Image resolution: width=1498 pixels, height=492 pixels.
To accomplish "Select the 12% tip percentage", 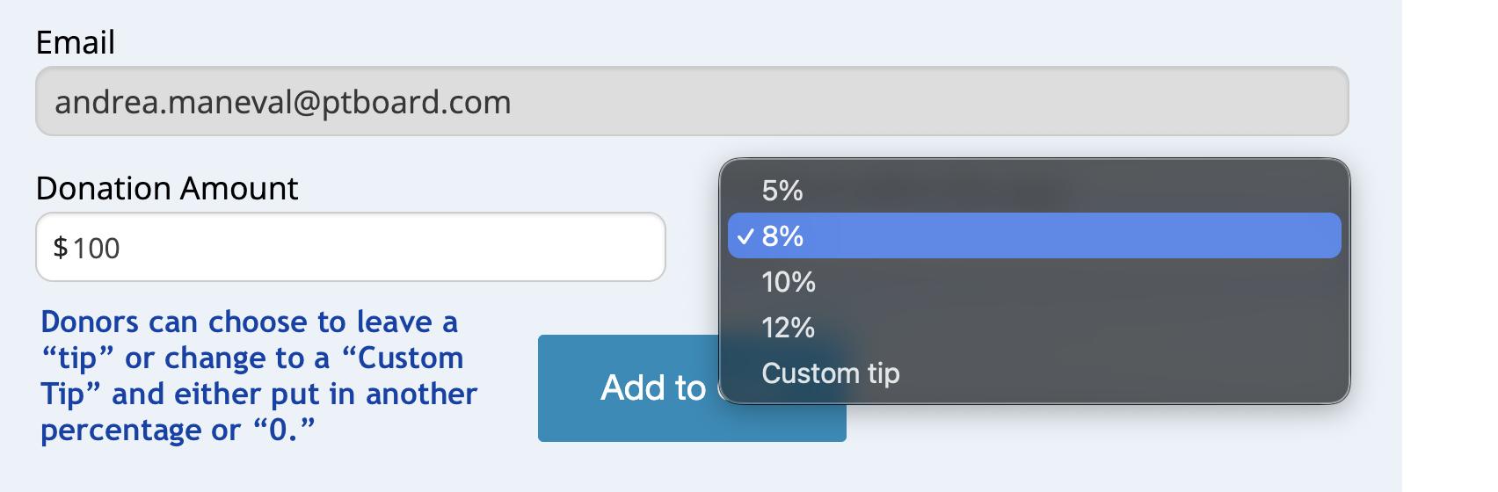I will (1034, 327).
